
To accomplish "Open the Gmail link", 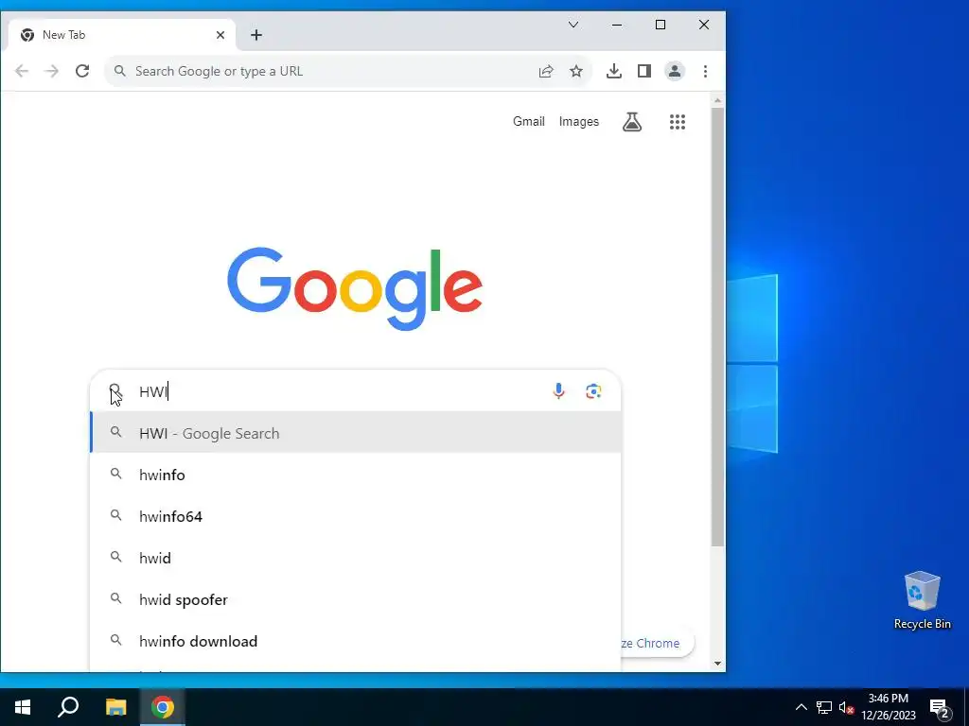I will [x=528, y=122].
